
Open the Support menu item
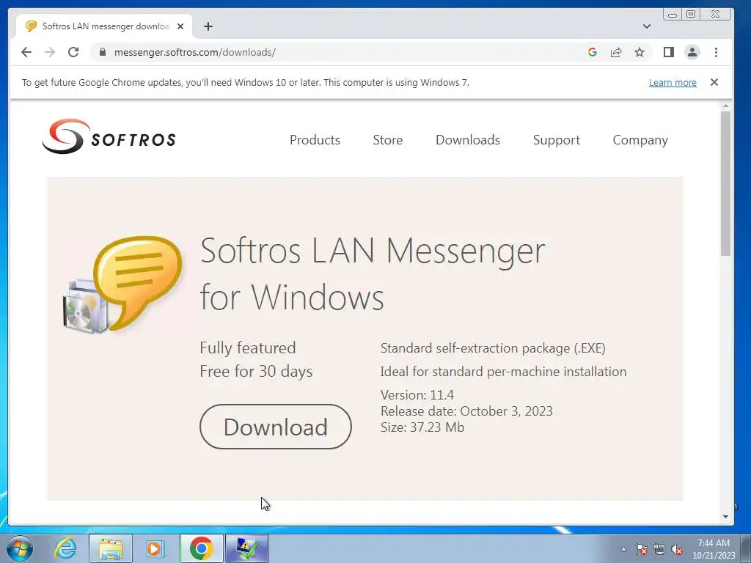pyautogui.click(x=556, y=140)
